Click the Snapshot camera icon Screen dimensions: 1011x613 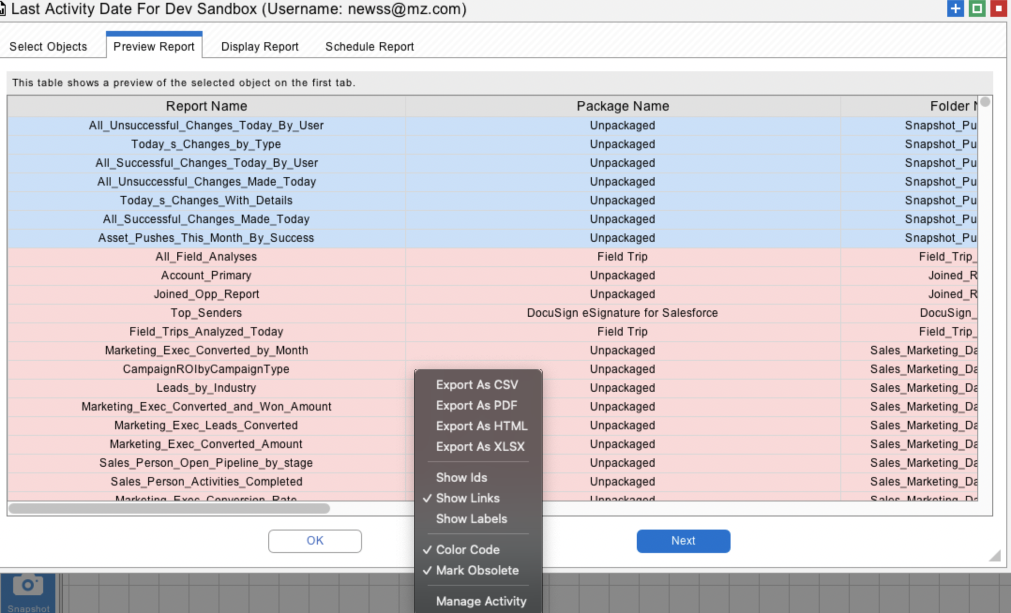(28, 586)
